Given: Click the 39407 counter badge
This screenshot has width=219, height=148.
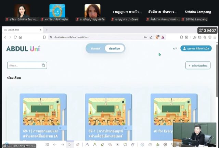Looking at the screenshot, I should [x=207, y=30].
